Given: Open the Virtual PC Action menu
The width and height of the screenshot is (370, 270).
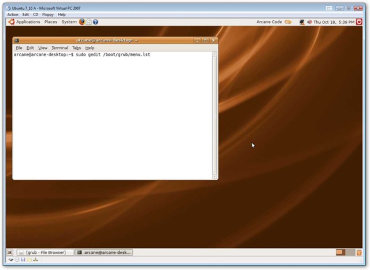Looking at the screenshot, I should 13,14.
